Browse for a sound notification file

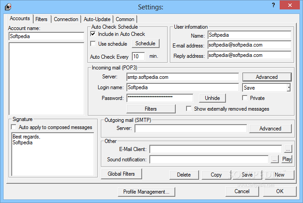[x=275, y=159]
